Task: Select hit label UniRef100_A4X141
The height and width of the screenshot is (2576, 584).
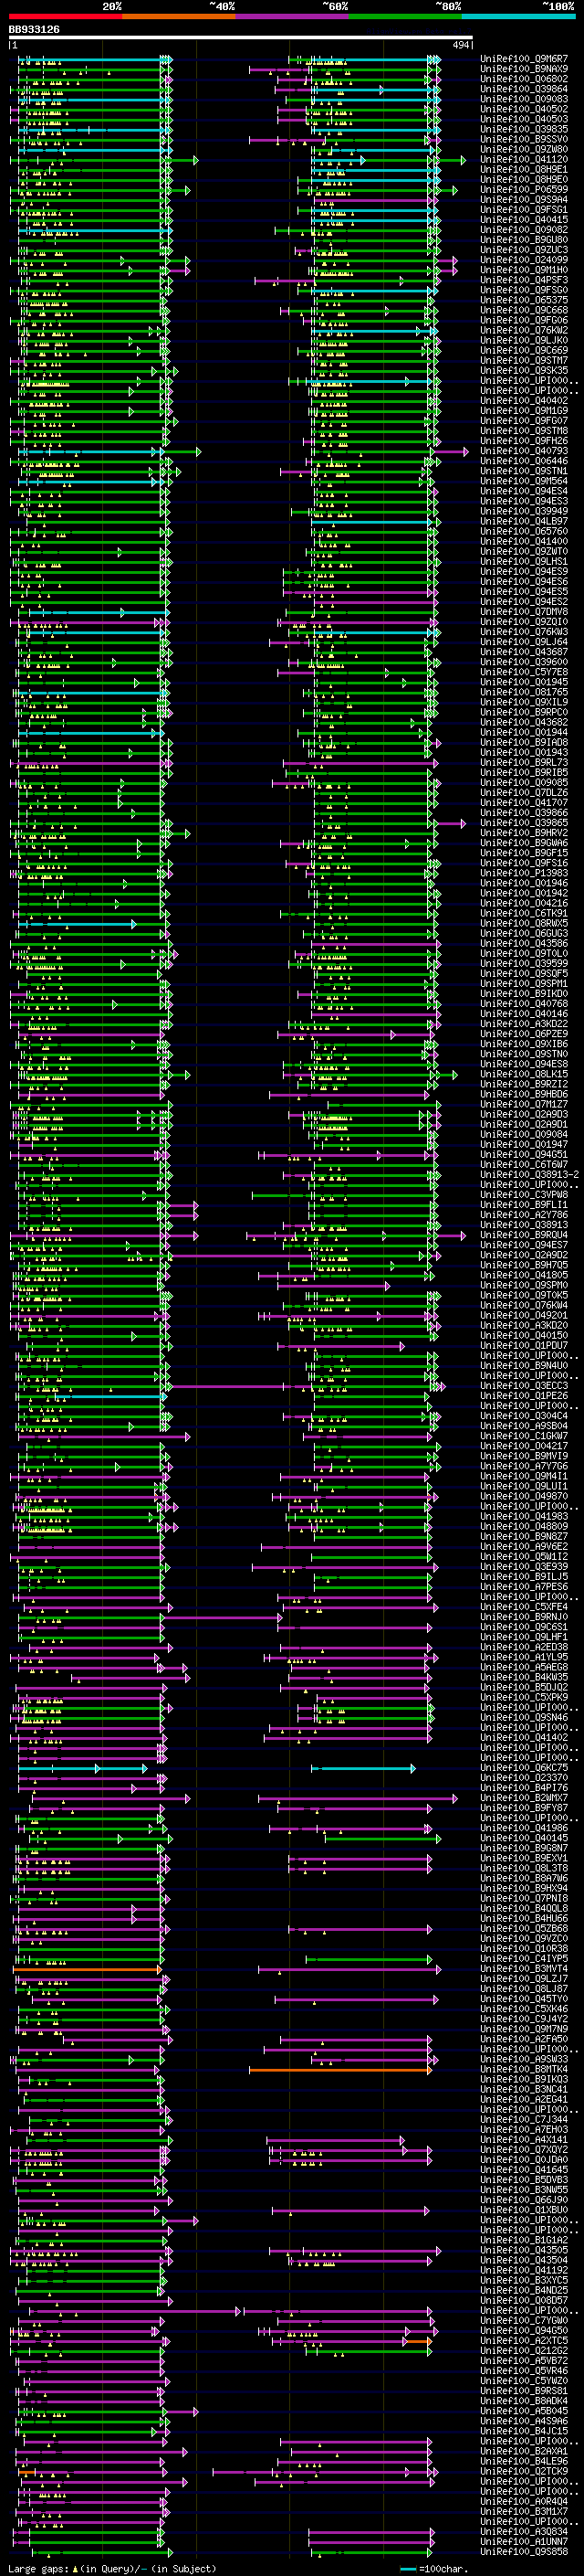Action: pyautogui.click(x=524, y=2139)
